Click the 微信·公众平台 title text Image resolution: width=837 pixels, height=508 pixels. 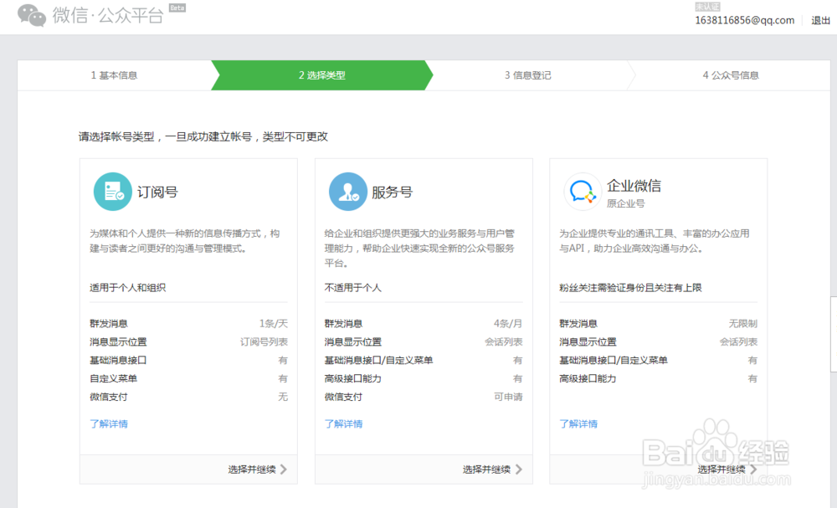coord(108,15)
